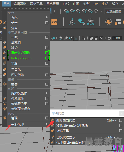Click the Combine (结合) mesh icon

pos(5,23)
